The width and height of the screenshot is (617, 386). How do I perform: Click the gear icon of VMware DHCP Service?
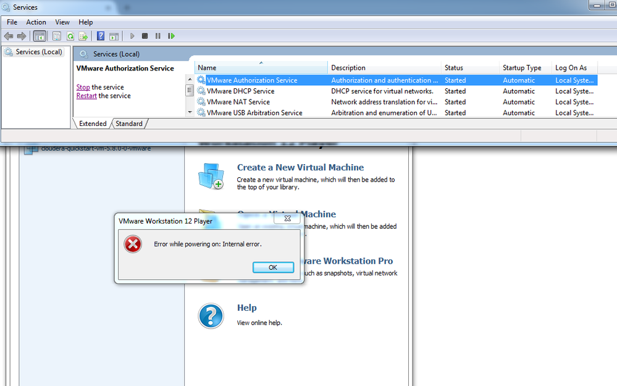201,91
